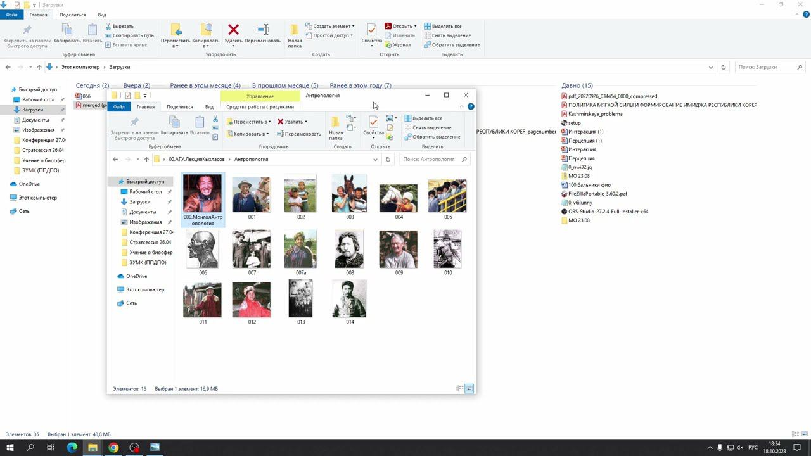The width and height of the screenshot is (811, 456).
Task: Click Rename in the Загрузки window ribbon
Action: tap(262, 34)
